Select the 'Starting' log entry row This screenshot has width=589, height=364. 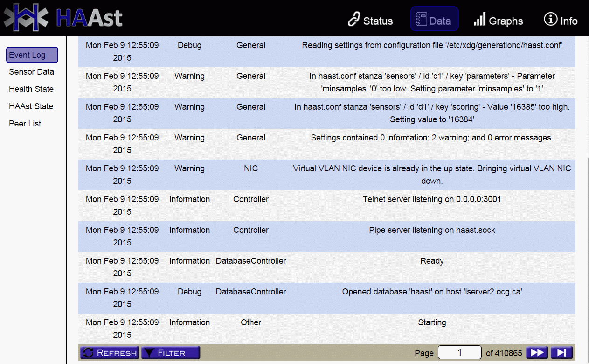pos(432,322)
